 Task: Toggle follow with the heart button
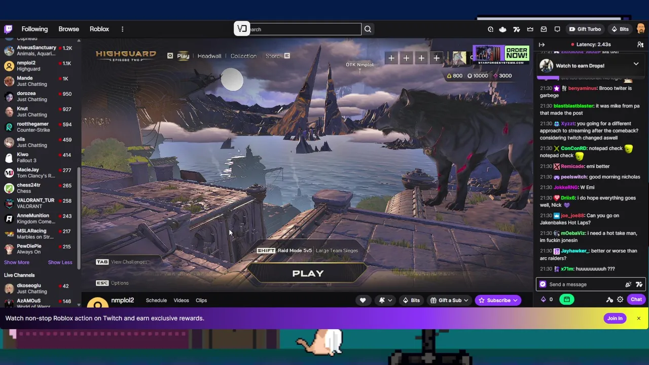coord(363,300)
